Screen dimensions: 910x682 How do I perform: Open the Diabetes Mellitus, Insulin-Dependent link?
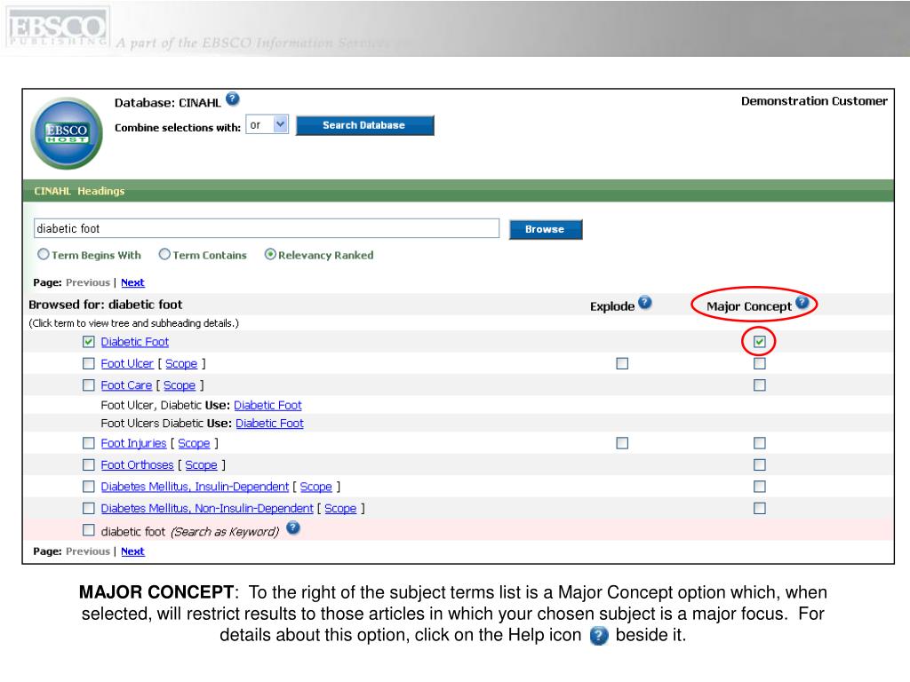point(195,487)
